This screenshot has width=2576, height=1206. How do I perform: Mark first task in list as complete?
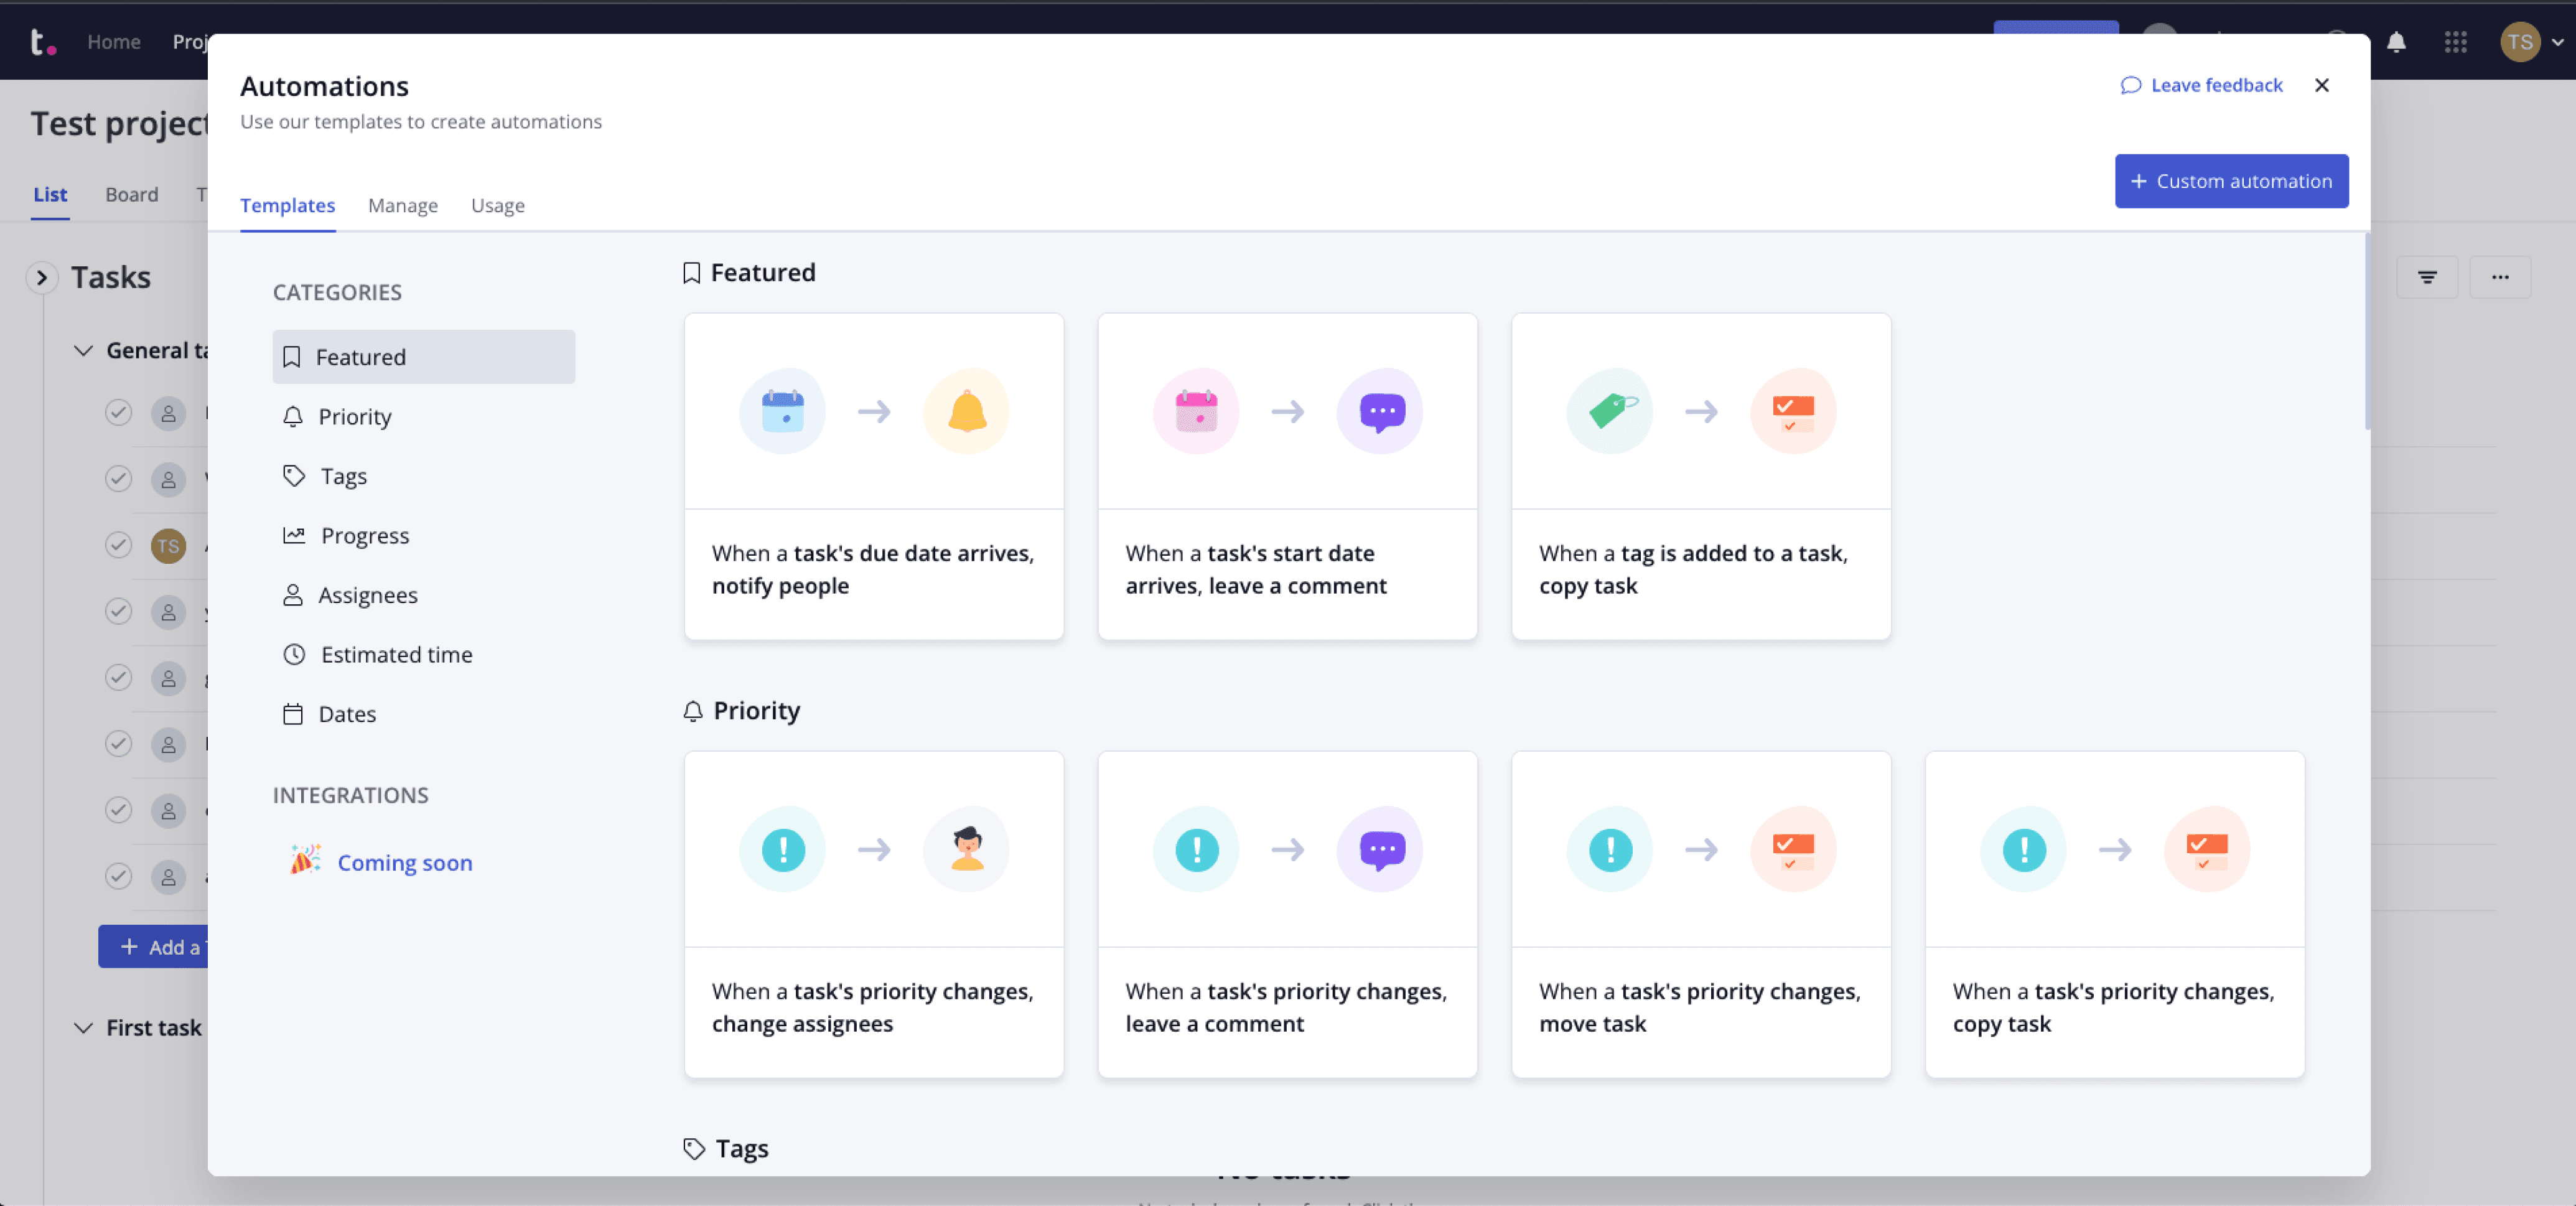[x=118, y=412]
